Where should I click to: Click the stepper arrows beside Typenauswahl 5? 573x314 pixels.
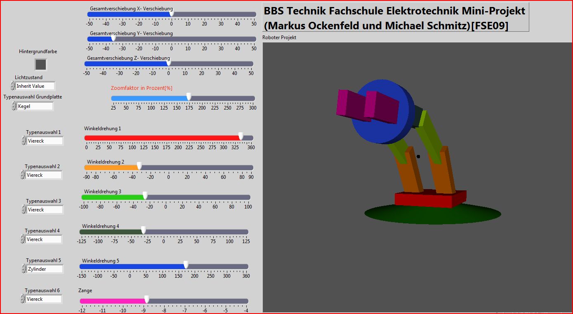click(24, 269)
